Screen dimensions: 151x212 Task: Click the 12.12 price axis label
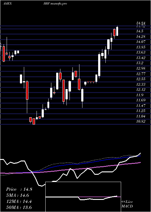pyautogui.click(x=141, y=90)
